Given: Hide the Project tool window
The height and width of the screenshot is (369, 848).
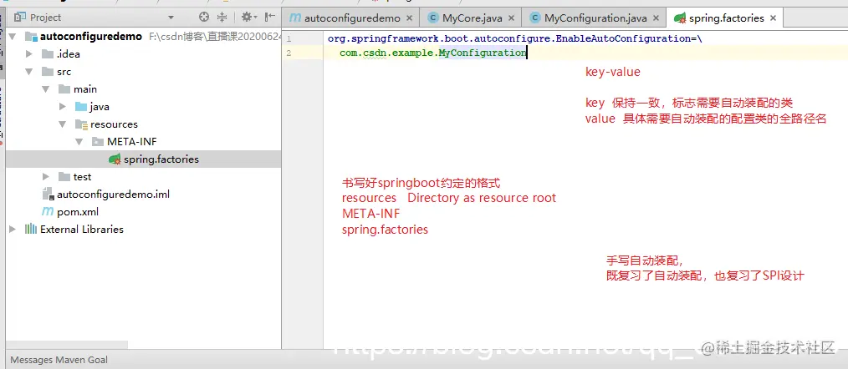Looking at the screenshot, I should tap(270, 18).
